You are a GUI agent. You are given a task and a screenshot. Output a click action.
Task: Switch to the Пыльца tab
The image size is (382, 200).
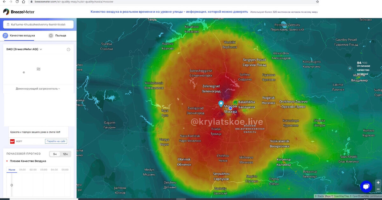(57, 36)
